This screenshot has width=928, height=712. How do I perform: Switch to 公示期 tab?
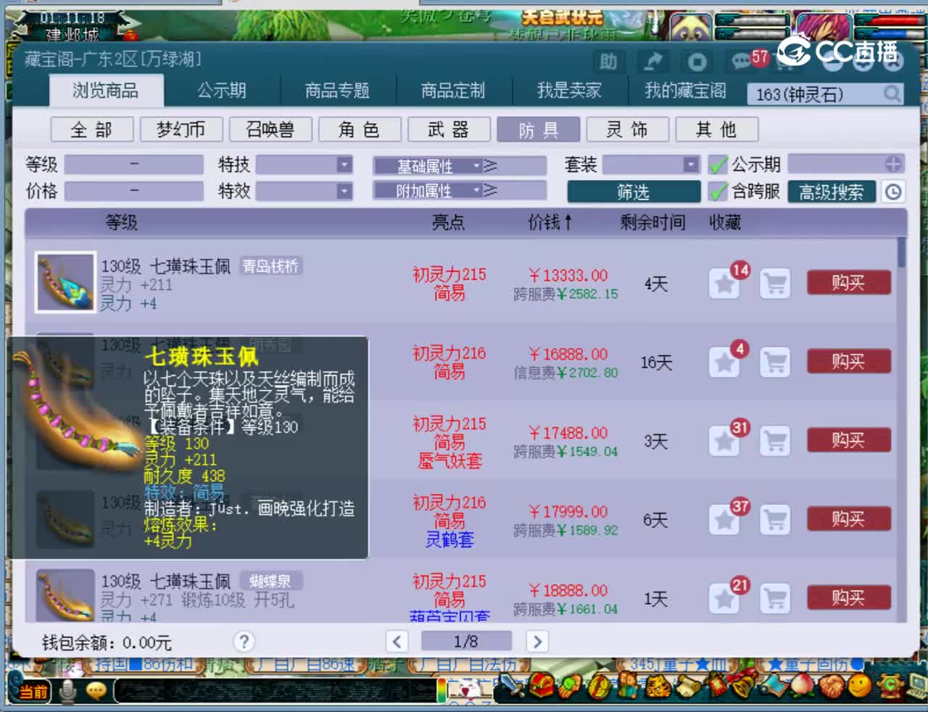(x=222, y=91)
